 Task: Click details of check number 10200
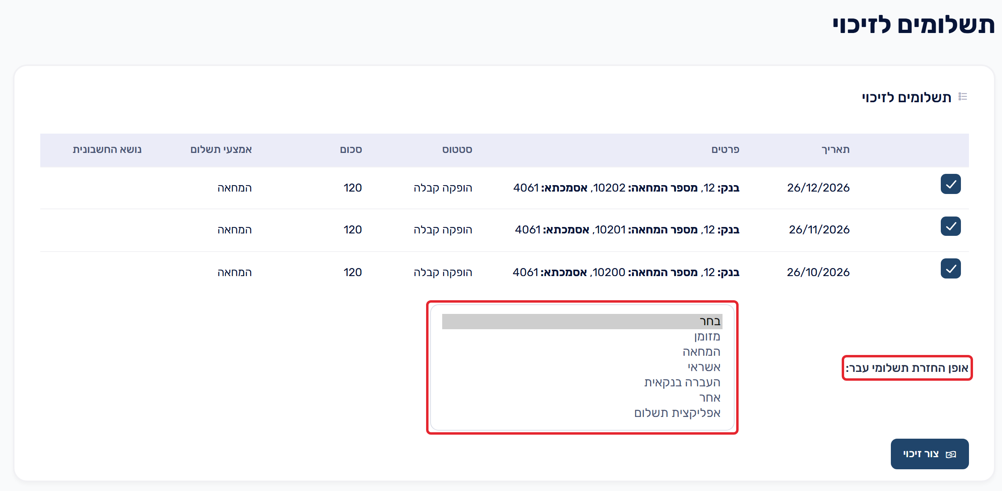click(626, 272)
